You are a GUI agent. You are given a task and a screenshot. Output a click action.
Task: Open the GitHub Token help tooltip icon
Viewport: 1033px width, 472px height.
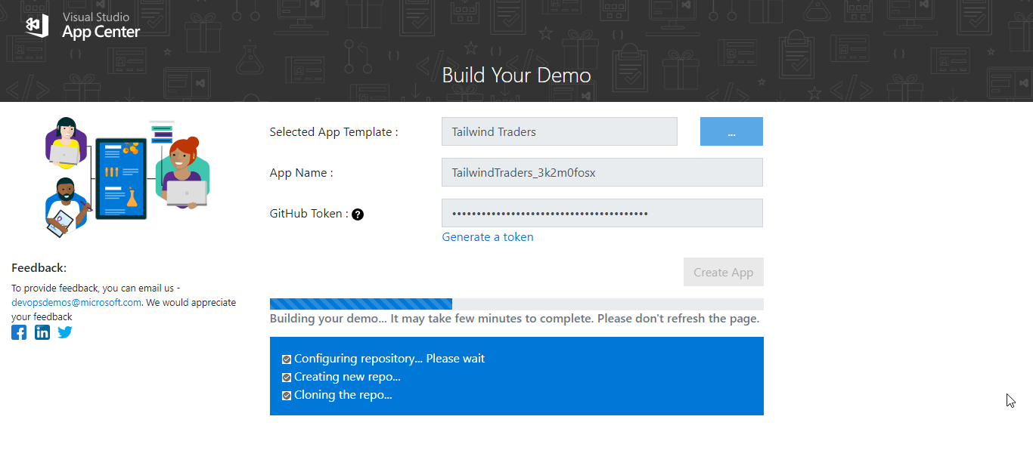tap(357, 214)
